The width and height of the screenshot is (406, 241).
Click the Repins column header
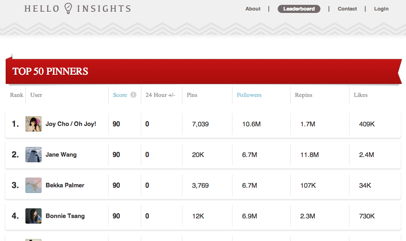pos(303,95)
